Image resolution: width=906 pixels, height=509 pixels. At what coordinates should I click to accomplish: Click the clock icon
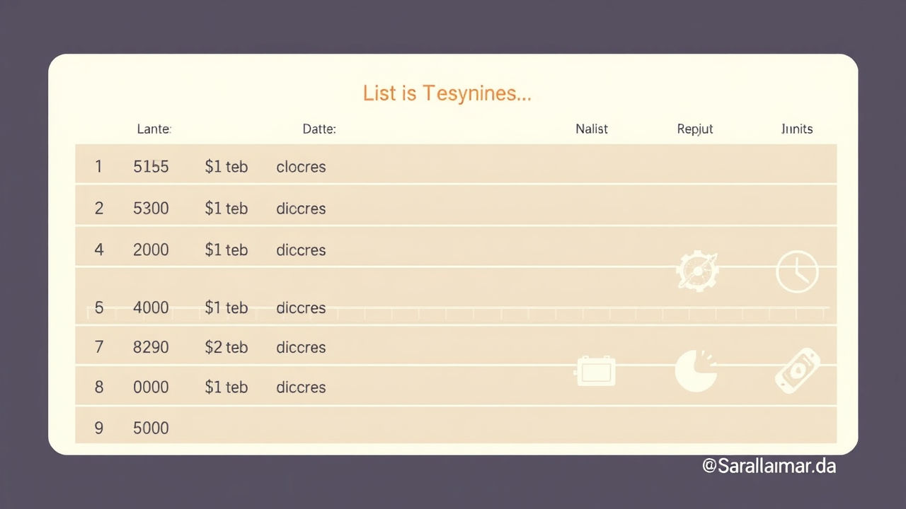point(797,271)
